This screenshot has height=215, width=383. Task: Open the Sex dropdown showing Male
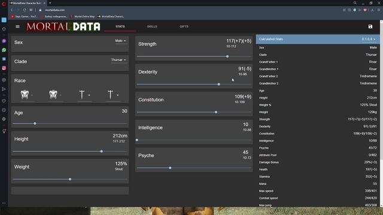(x=121, y=41)
